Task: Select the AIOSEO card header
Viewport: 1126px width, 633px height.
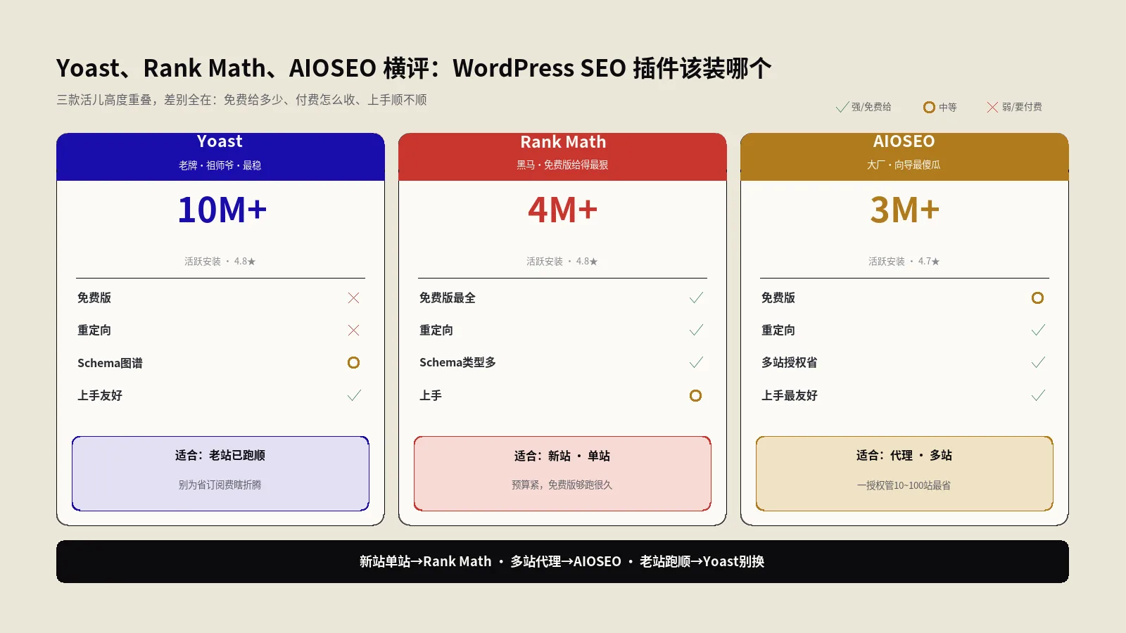Action: click(904, 157)
